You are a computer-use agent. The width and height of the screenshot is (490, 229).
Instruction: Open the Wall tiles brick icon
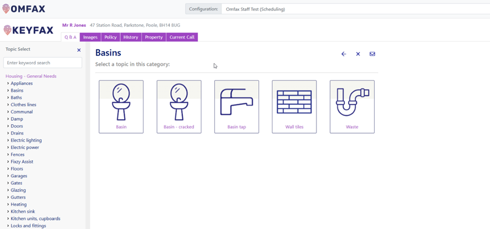point(294,102)
